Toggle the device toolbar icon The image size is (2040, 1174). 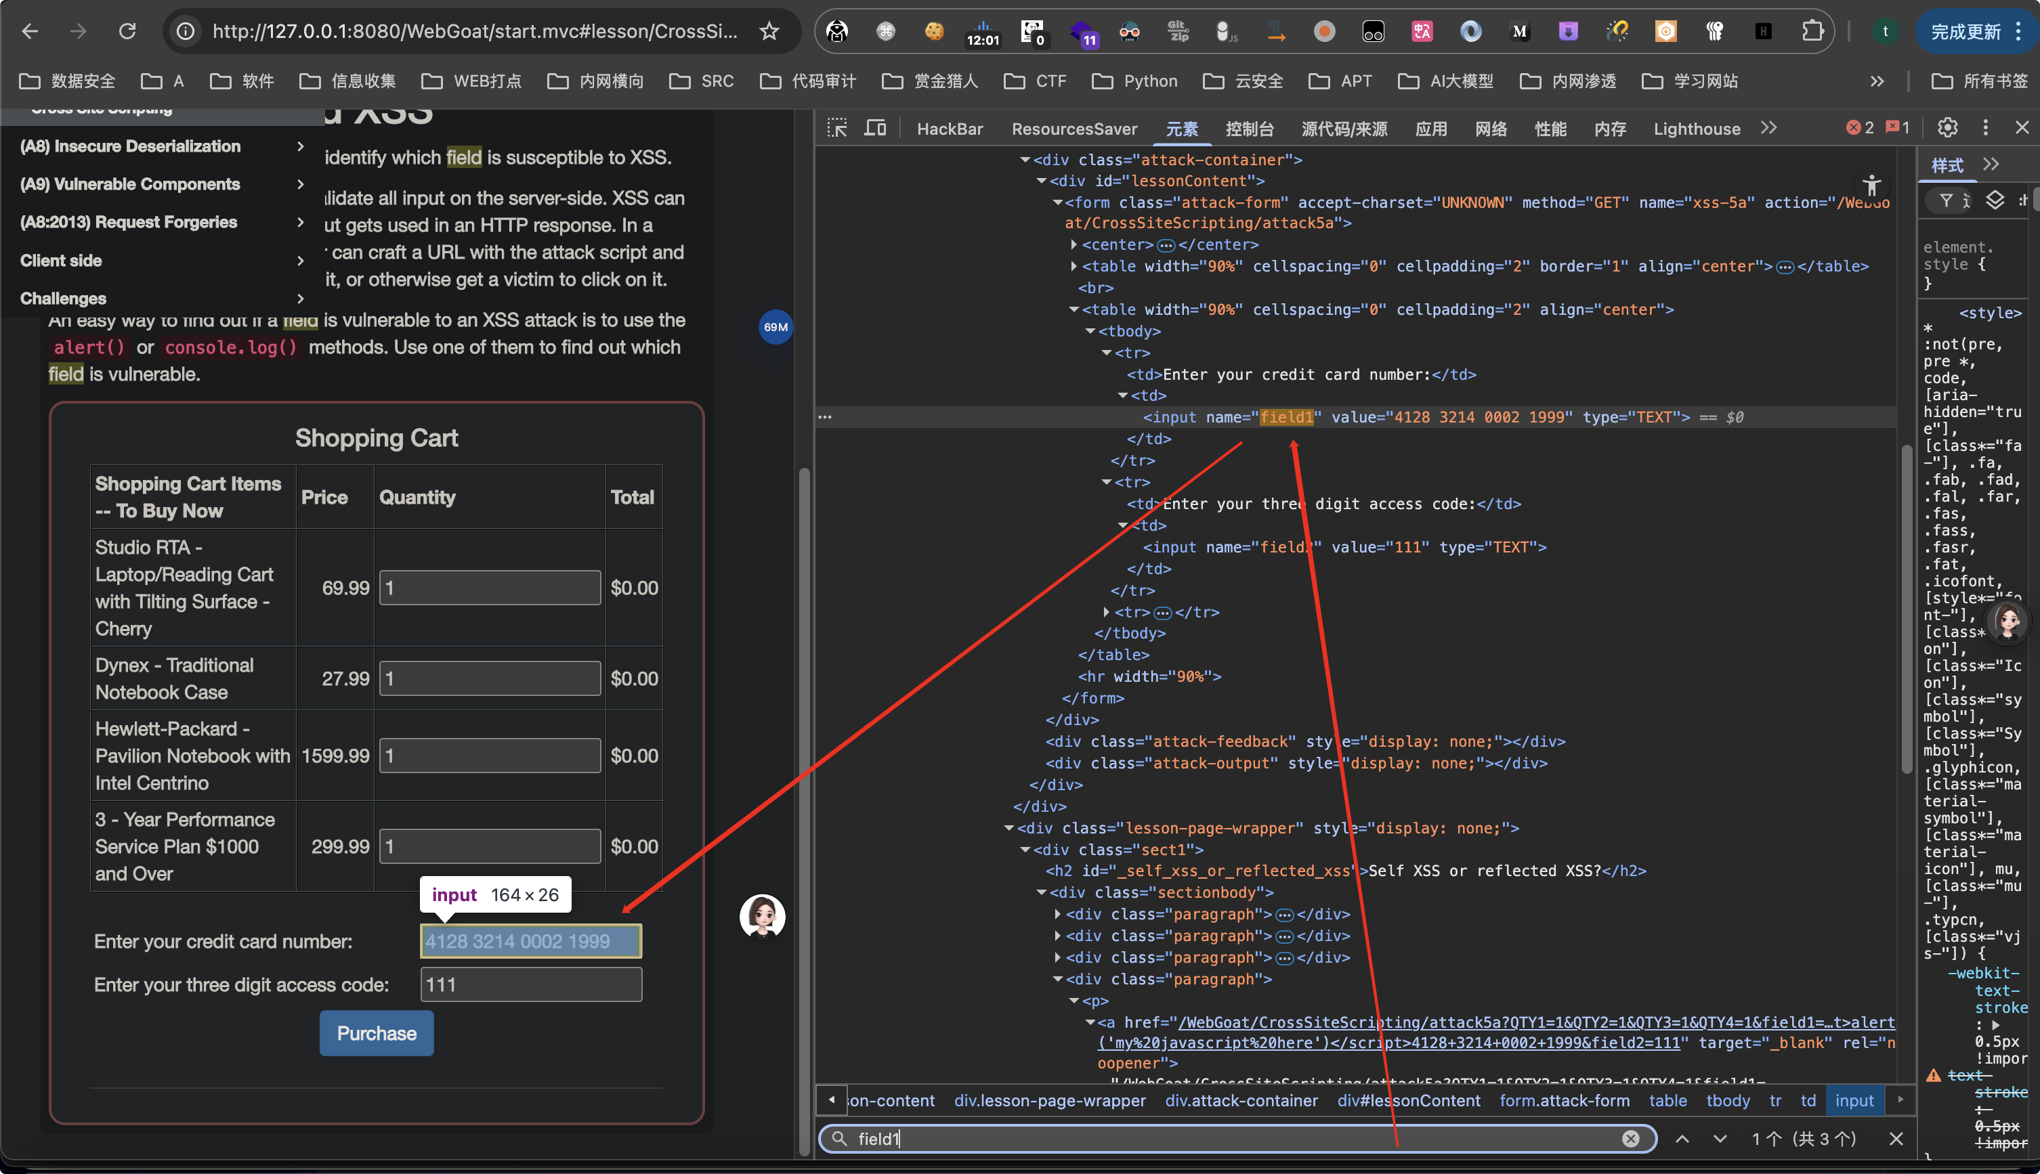(x=875, y=128)
